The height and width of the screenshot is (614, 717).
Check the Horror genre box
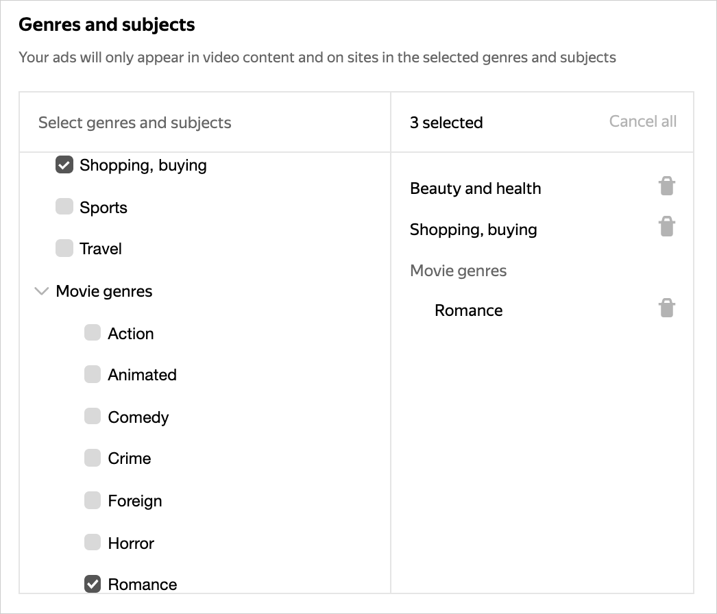[x=93, y=543]
